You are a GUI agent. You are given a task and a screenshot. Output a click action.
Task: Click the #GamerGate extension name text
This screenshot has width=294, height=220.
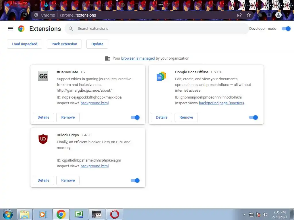[67, 72]
